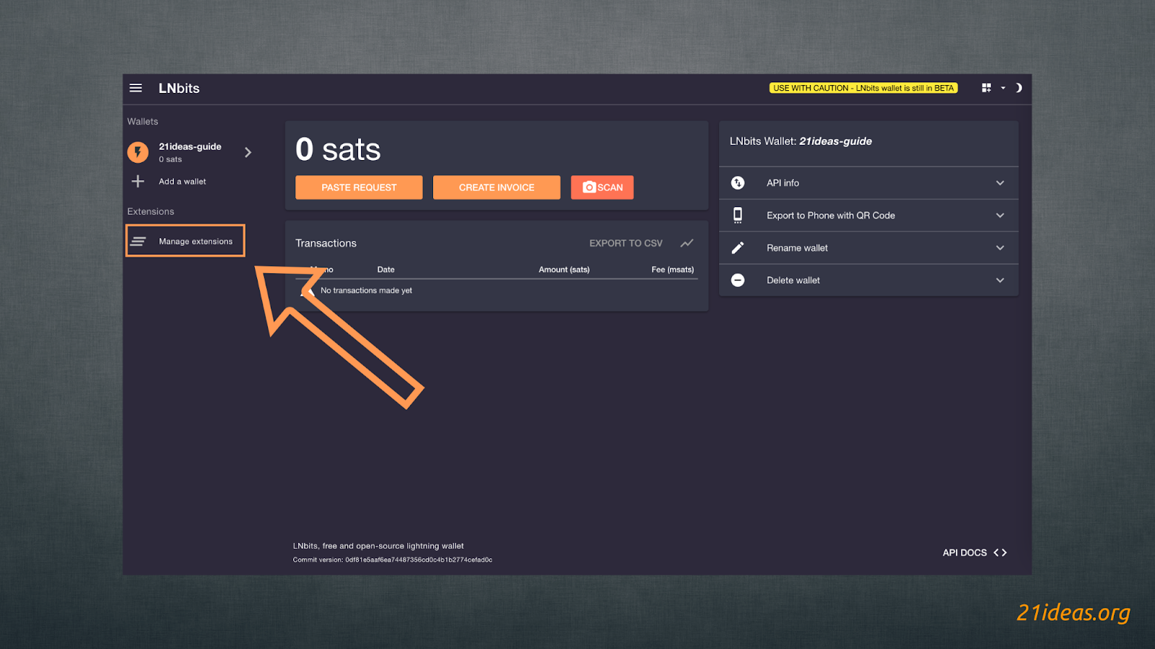Click the phone icon for QR export

coord(738,215)
